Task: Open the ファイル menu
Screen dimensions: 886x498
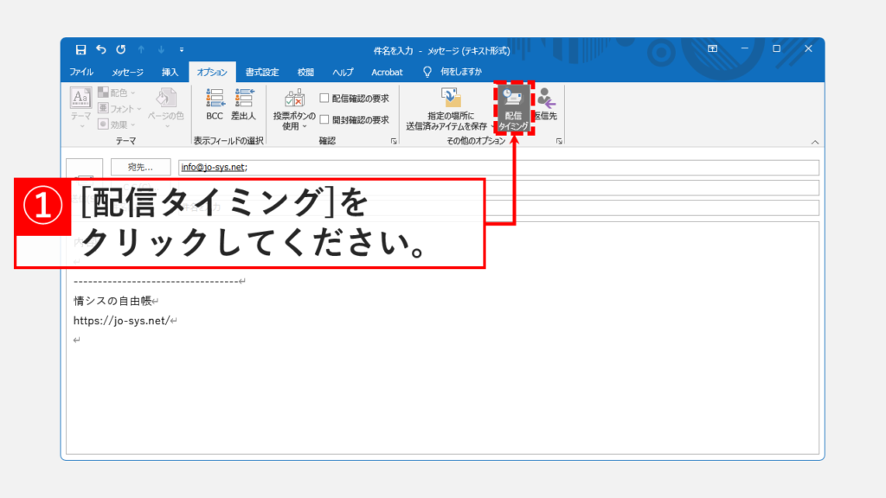Action: (81, 72)
